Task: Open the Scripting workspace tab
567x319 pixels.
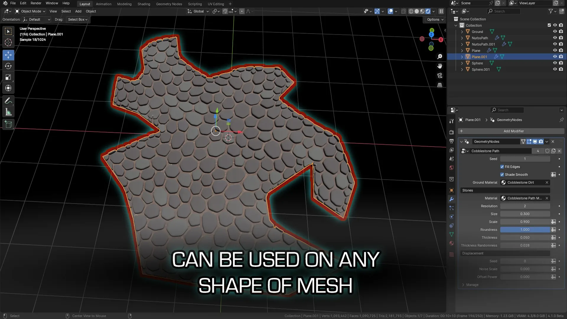Action: pyautogui.click(x=194, y=4)
